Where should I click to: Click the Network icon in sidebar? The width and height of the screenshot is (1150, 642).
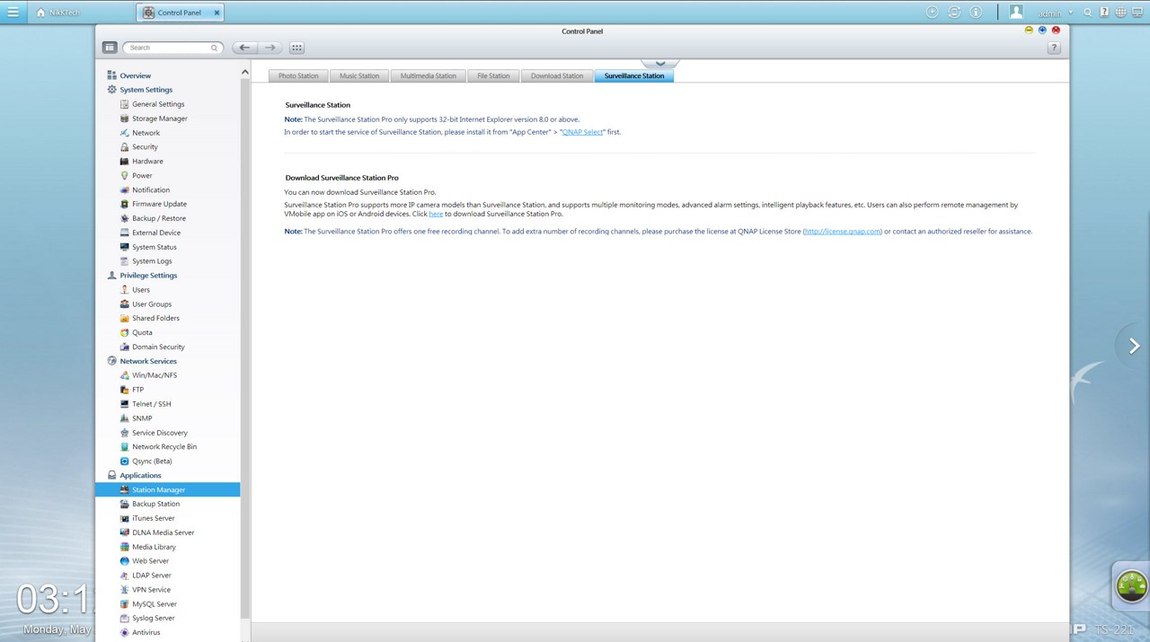pos(124,133)
